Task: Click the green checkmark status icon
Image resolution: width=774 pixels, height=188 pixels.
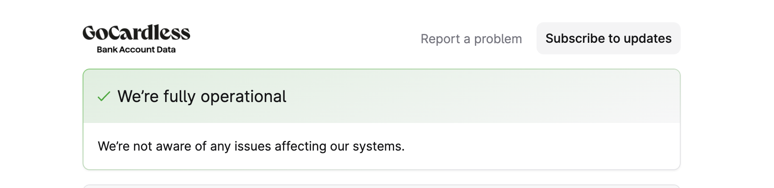Action: [104, 96]
